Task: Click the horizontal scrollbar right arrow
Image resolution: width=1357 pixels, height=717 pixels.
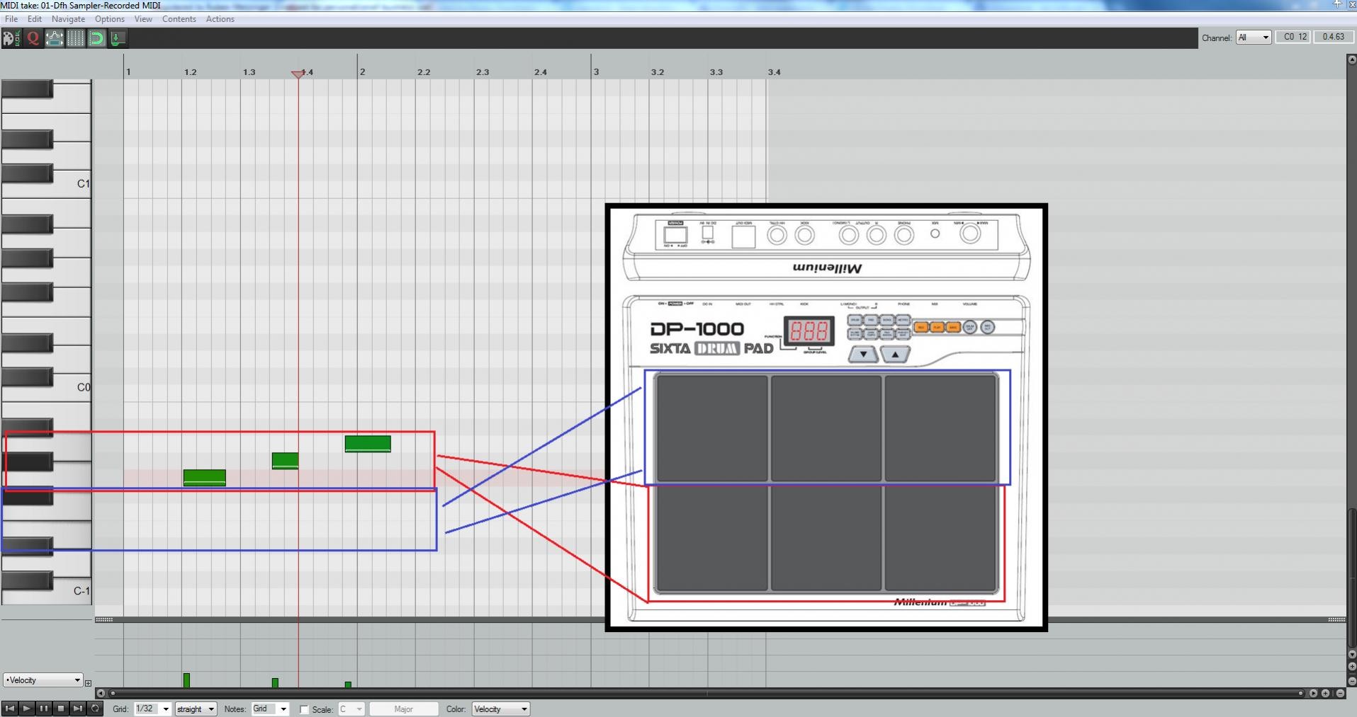Action: tap(1312, 694)
